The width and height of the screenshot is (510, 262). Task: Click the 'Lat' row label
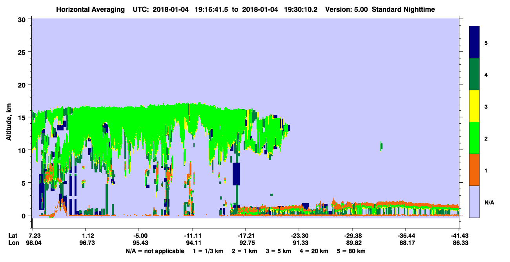click(13, 236)
